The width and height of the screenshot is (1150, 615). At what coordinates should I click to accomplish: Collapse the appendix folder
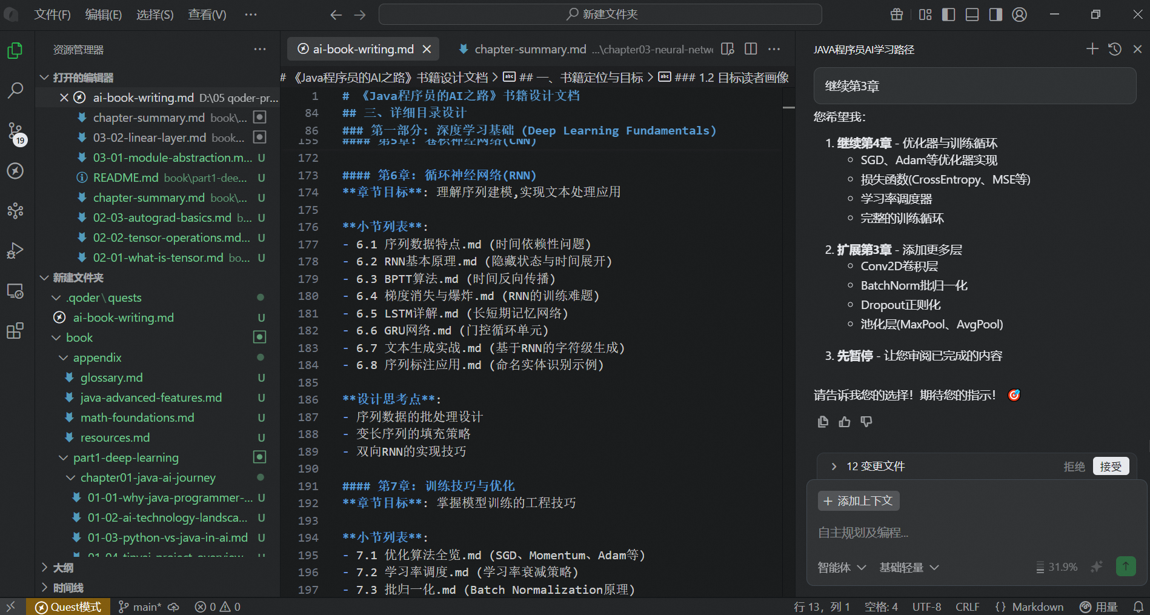tap(64, 357)
